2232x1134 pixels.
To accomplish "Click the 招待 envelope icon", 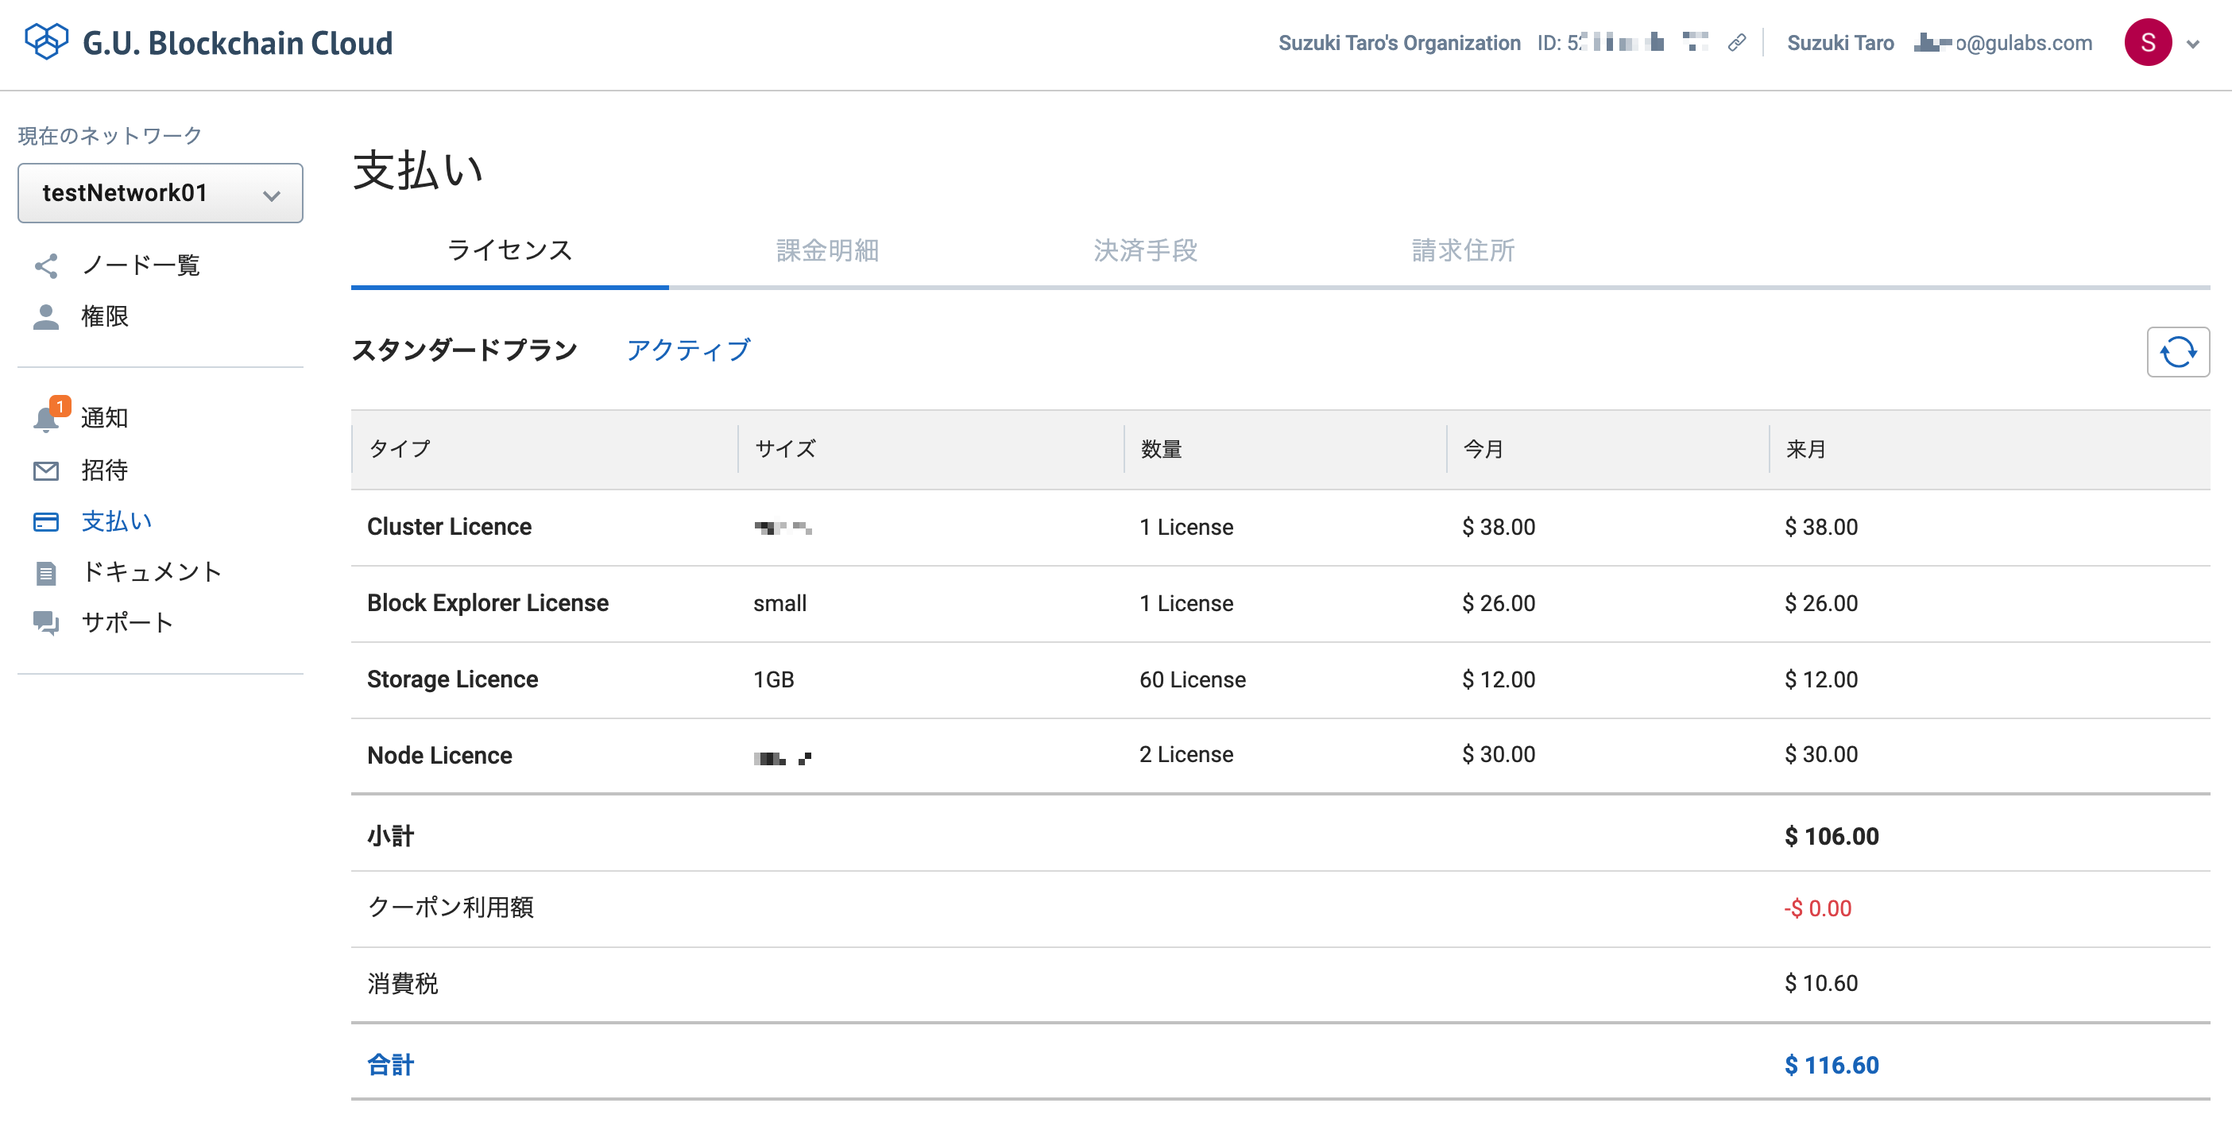I will pos(46,470).
